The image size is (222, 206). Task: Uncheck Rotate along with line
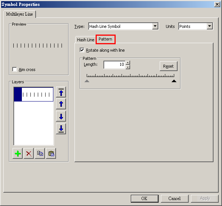[x=82, y=50]
